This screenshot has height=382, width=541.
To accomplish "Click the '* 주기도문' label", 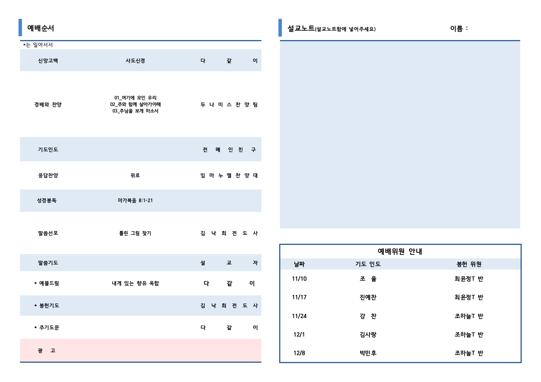I will [x=47, y=327].
